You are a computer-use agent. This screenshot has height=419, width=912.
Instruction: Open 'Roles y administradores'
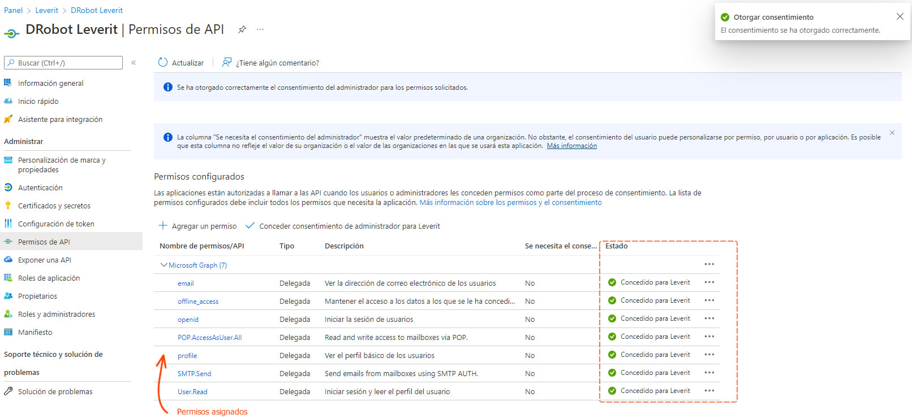click(x=57, y=314)
